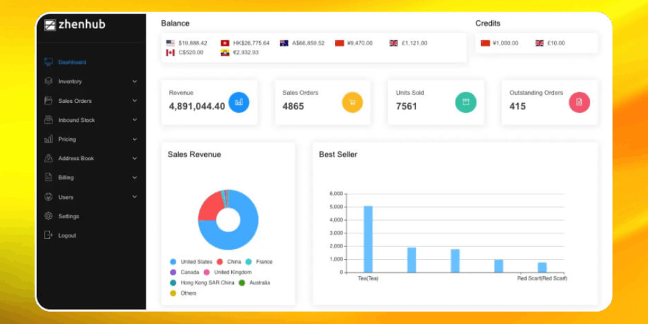Expand the Billing menu chevron
This screenshot has height=324, width=648.
135,178
